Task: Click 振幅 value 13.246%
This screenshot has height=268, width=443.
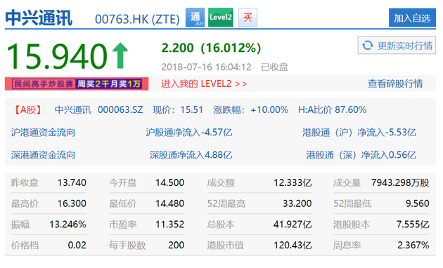Action: tap(68, 225)
